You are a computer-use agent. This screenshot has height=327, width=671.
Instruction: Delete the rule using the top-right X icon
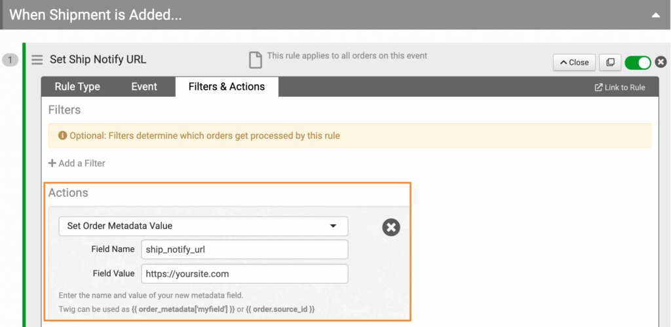661,62
